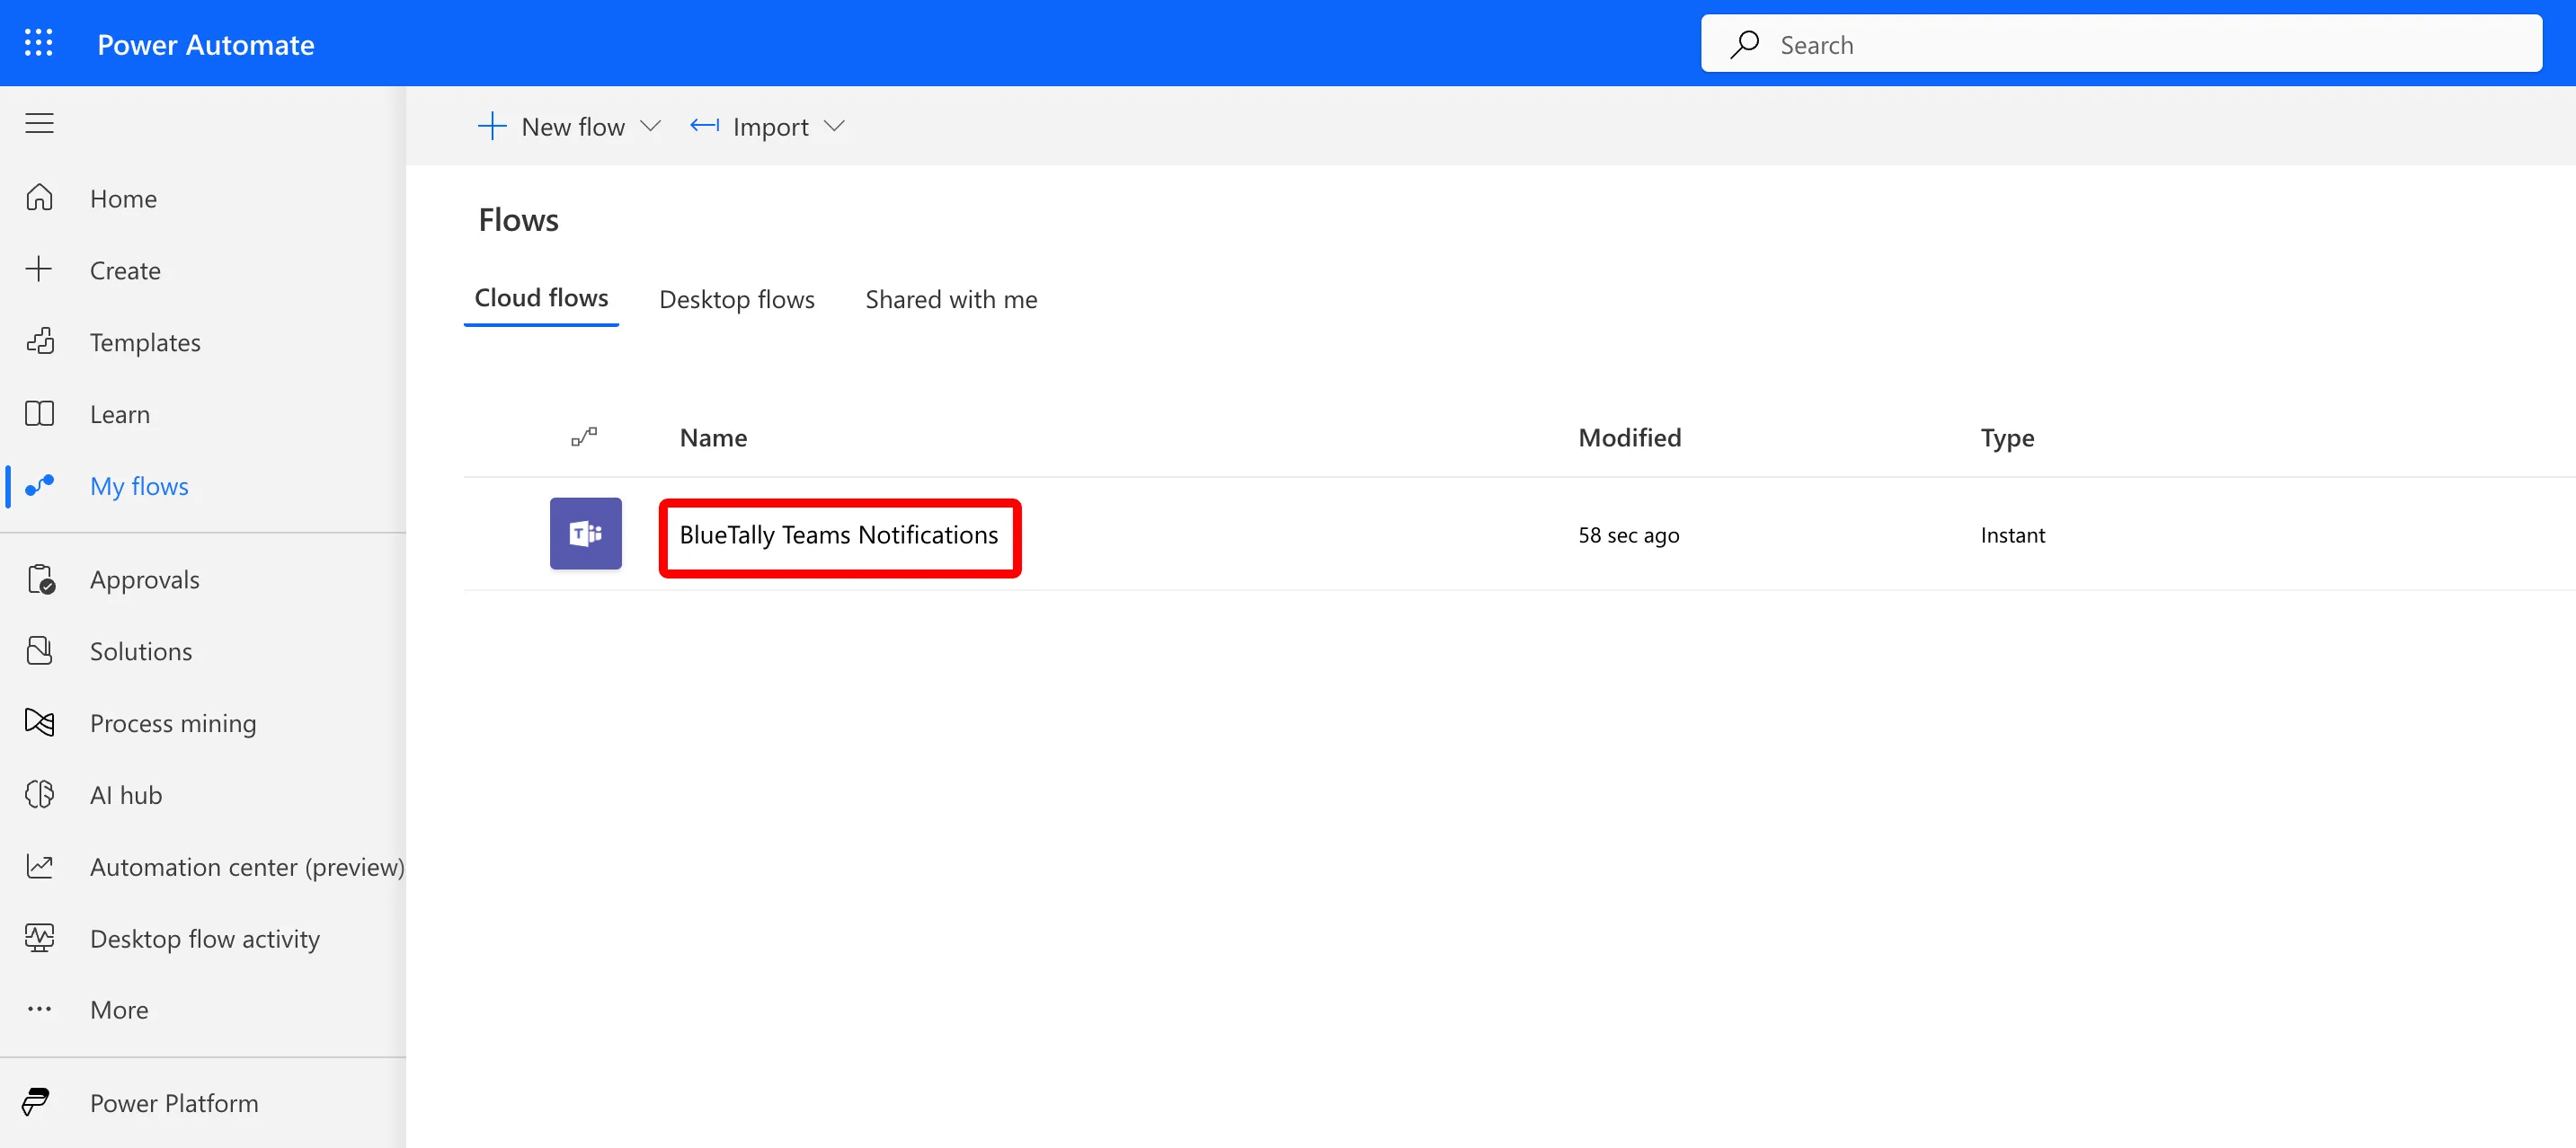Click the search magnifier icon
Image resolution: width=2576 pixels, height=1148 pixels.
1744,44
